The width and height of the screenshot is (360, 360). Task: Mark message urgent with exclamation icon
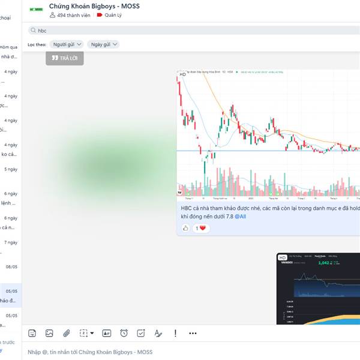175,333
